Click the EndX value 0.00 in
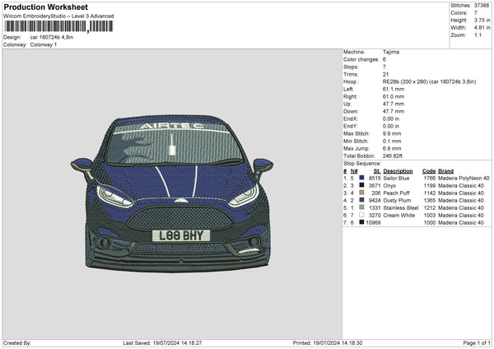The height and width of the screenshot is (349, 494). pyautogui.click(x=390, y=119)
